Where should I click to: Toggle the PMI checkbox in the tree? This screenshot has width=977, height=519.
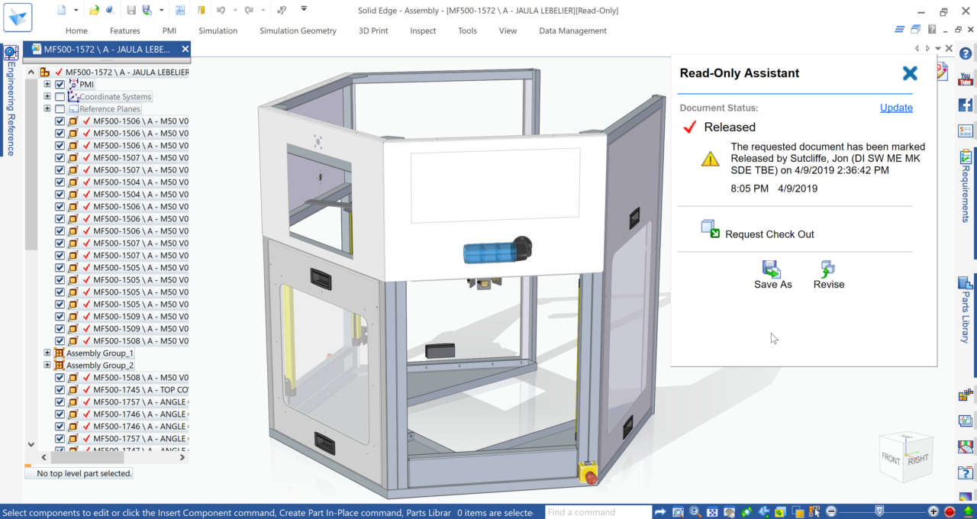(x=60, y=85)
